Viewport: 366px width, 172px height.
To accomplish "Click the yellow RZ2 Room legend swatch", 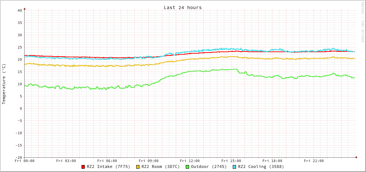I will (x=138, y=167).
